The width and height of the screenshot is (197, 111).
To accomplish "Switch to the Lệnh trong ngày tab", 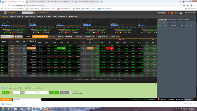I will click(x=162, y=19).
